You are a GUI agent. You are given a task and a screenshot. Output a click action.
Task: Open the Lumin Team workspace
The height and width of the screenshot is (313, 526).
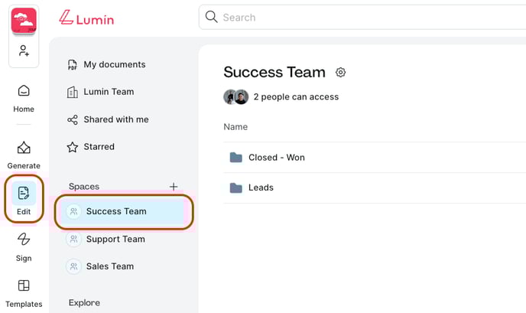pyautogui.click(x=101, y=92)
